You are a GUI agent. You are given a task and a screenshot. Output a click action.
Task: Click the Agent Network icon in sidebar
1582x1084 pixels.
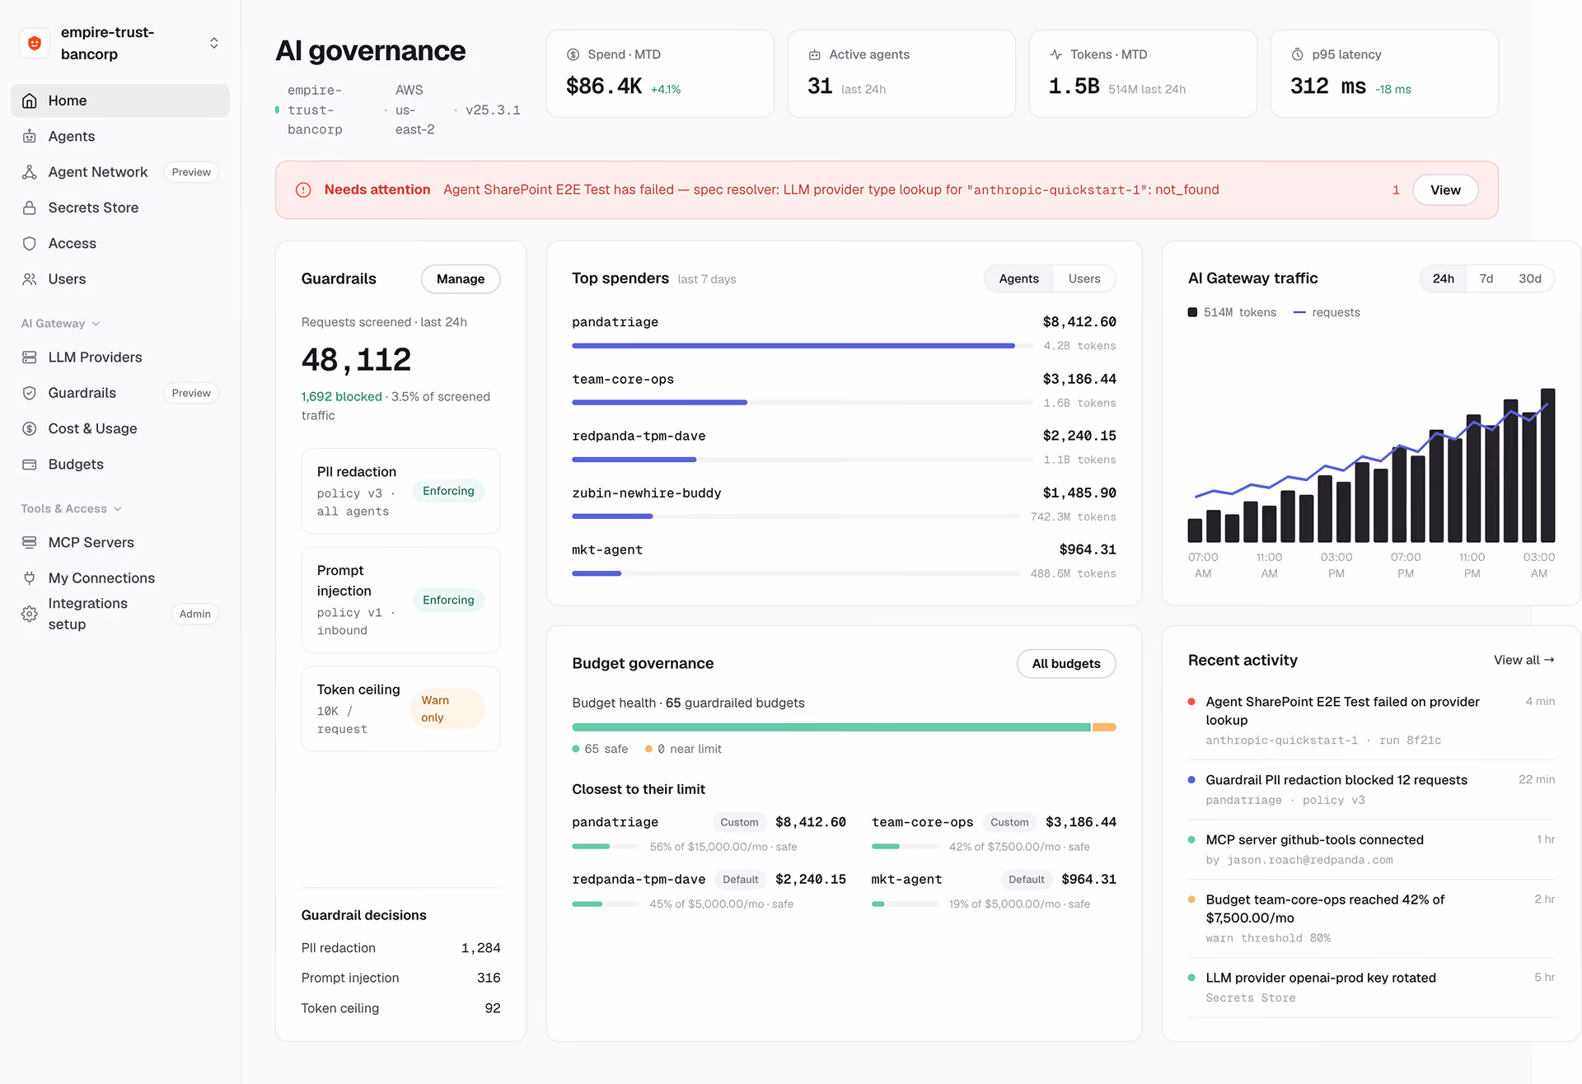click(x=30, y=172)
